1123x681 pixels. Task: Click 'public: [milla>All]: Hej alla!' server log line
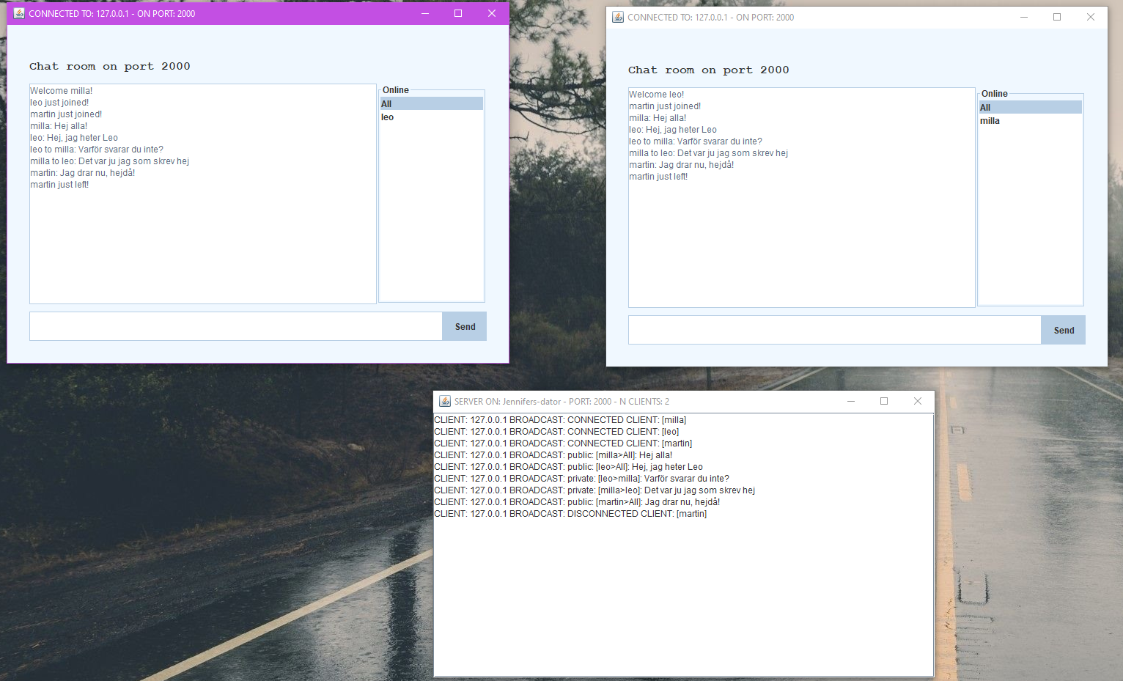553,455
